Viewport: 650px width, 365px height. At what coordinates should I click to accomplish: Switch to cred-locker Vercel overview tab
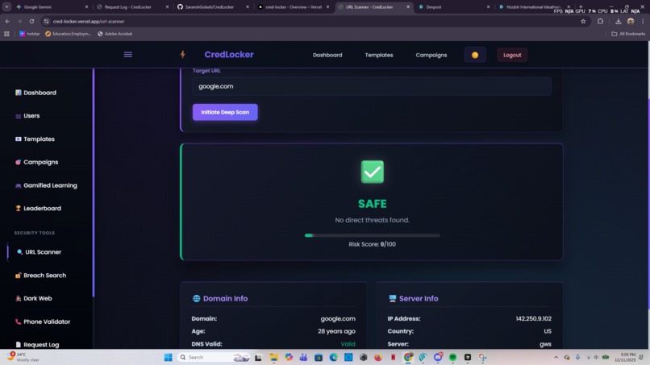pyautogui.click(x=293, y=7)
